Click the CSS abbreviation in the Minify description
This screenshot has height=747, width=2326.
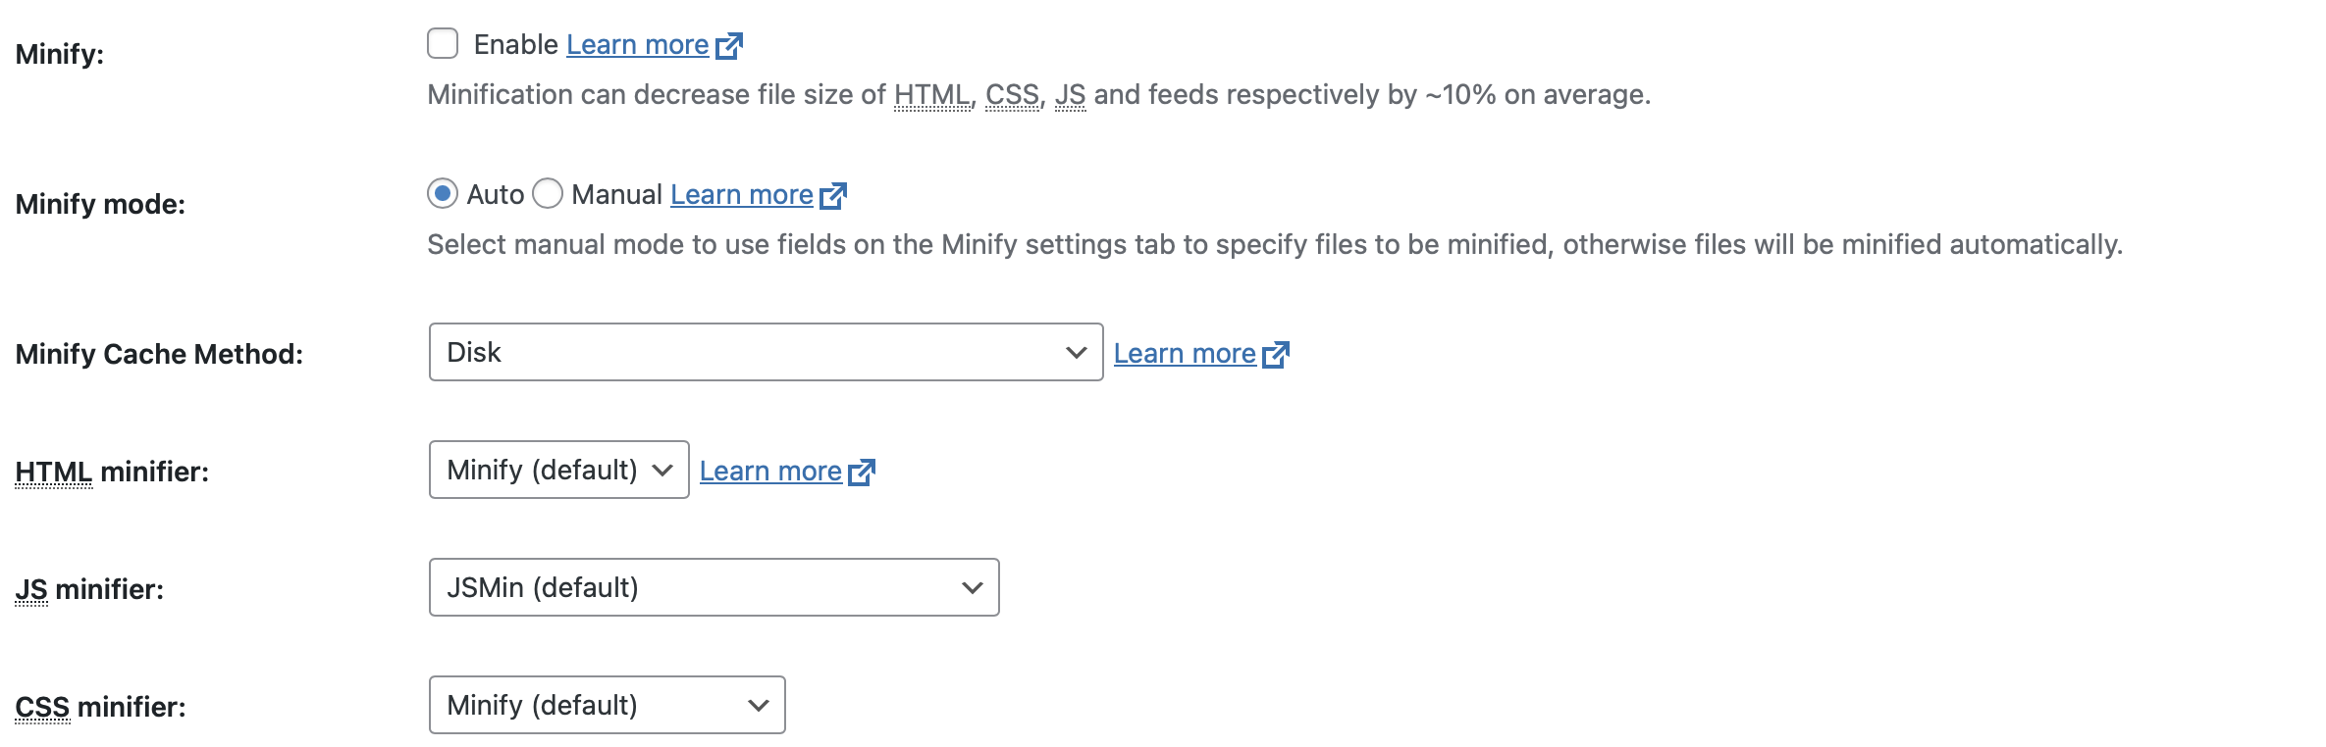pos(1012,95)
